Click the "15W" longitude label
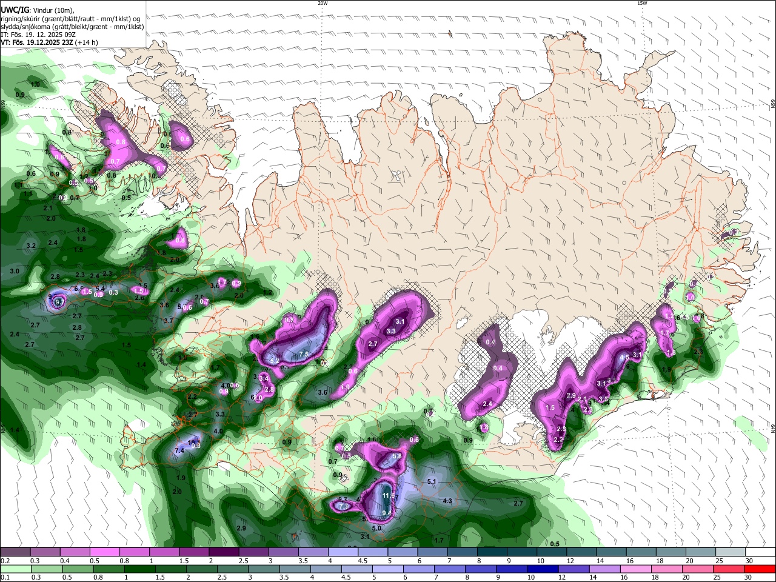Viewport: 776px width, 582px height. pyautogui.click(x=642, y=3)
